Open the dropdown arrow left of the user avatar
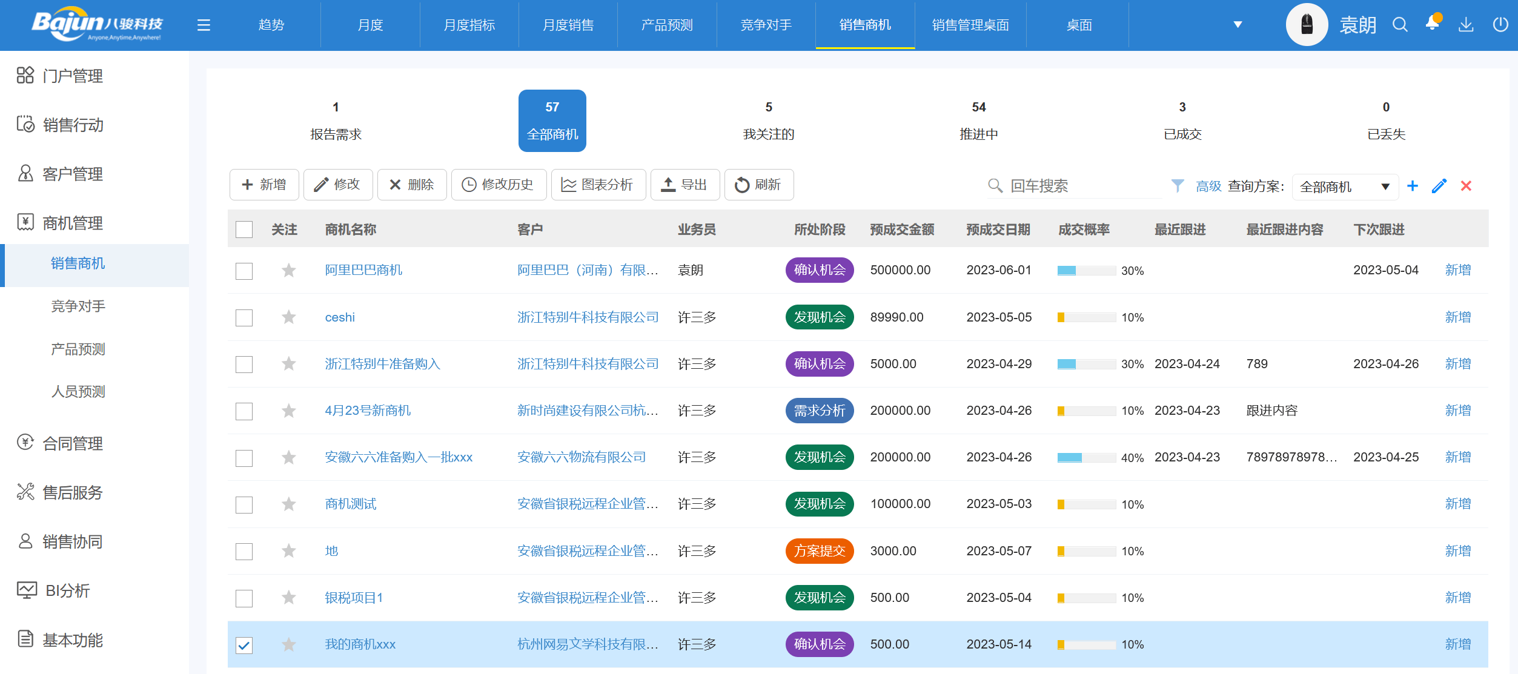 (1236, 25)
